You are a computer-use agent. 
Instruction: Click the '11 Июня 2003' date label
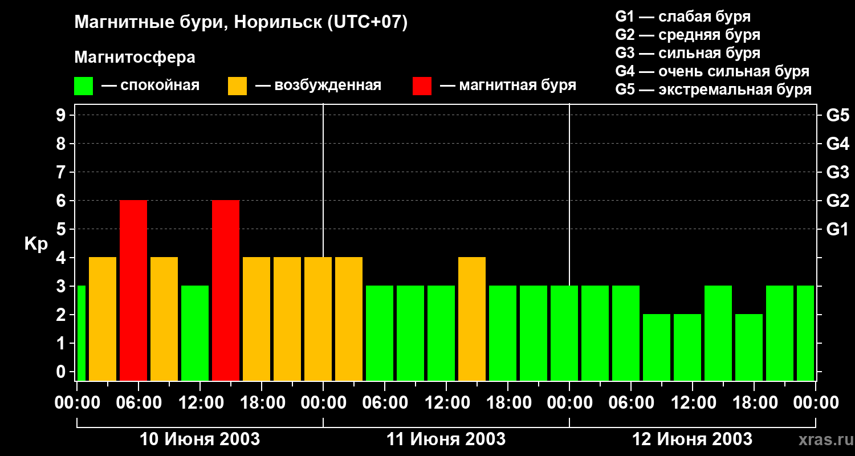[446, 439]
